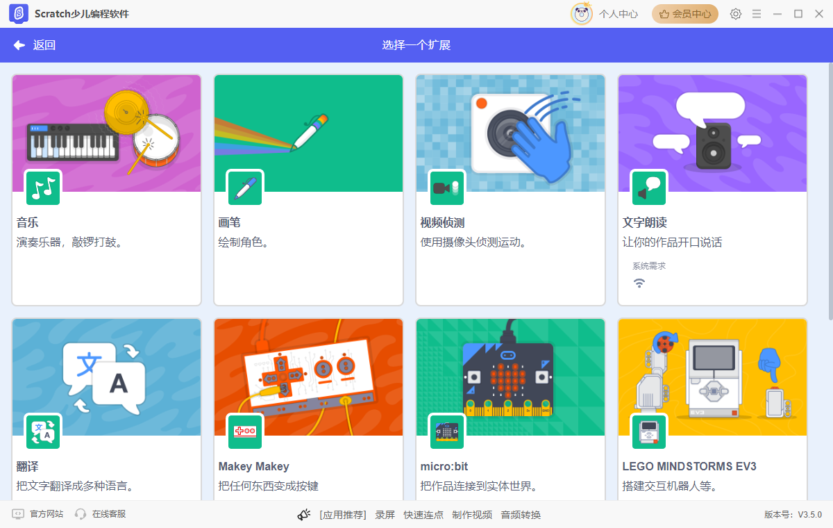Click the Wi-Fi system requirement icon
The height and width of the screenshot is (528, 833).
[639, 283]
